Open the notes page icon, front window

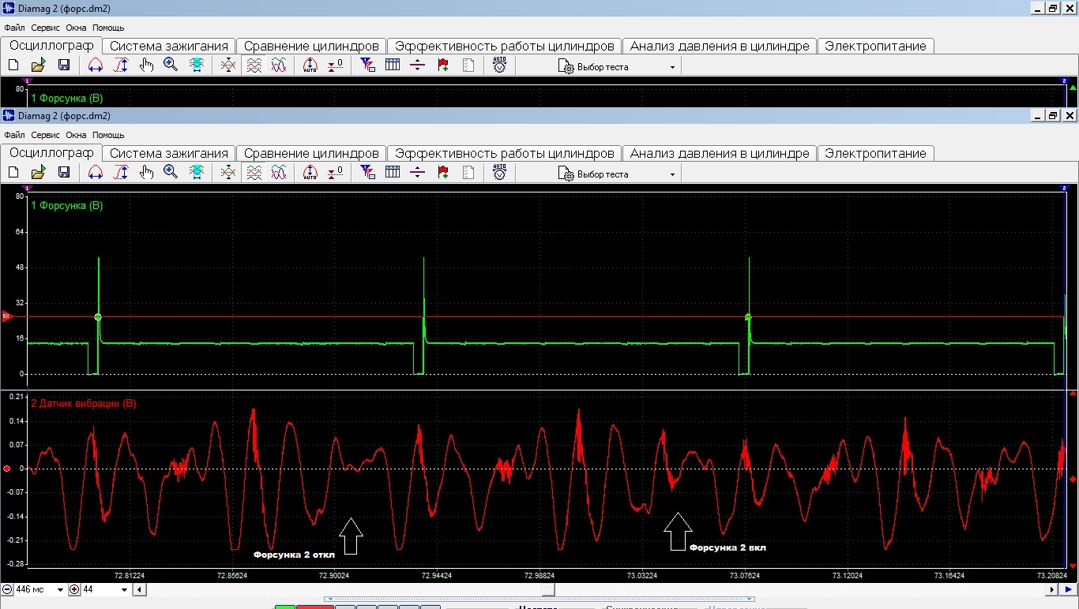coord(468,173)
